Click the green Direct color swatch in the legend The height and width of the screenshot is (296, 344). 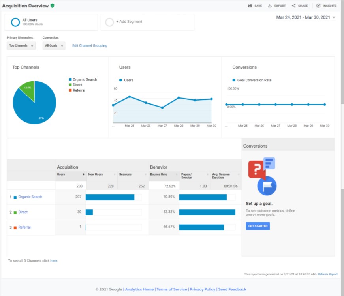(70, 84)
